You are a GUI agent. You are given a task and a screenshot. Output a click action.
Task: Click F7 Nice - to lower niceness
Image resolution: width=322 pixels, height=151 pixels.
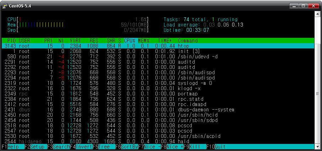click(x=149, y=147)
